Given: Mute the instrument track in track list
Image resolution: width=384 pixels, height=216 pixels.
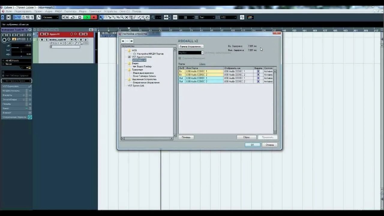Looking at the screenshot, I should click(42, 40).
